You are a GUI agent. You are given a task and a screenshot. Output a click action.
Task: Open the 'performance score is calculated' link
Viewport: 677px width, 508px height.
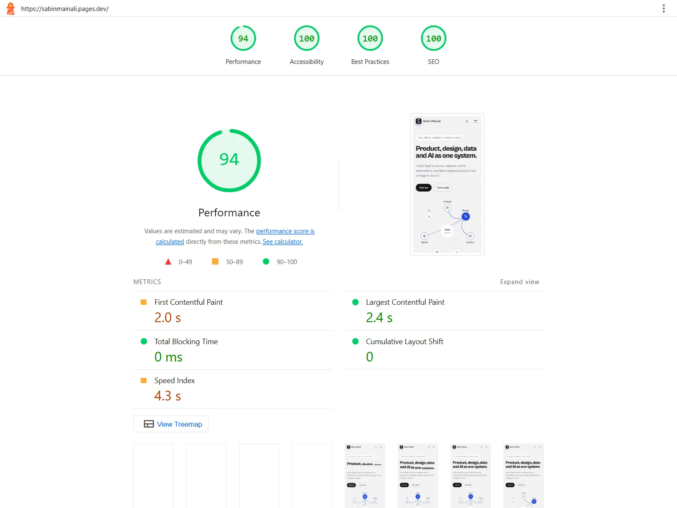pos(235,236)
